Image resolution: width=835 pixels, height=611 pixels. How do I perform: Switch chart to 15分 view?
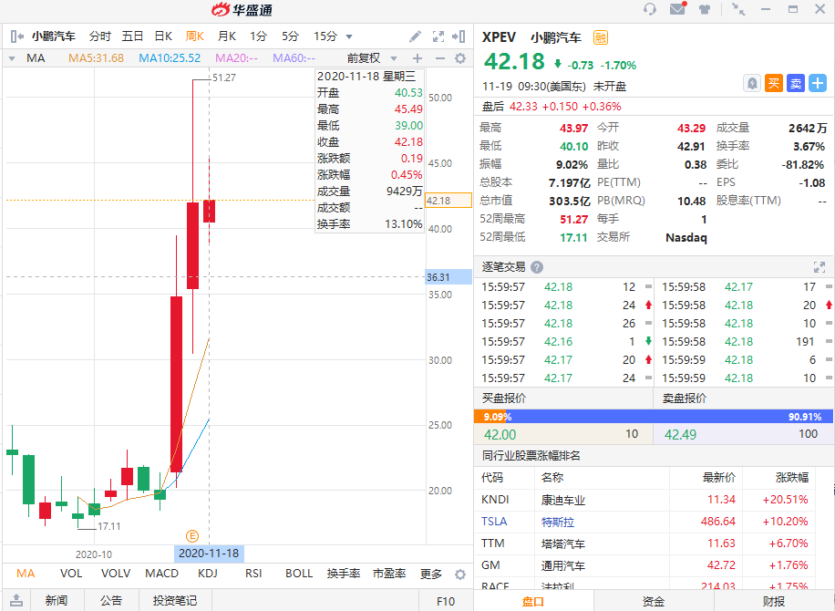pyautogui.click(x=325, y=36)
